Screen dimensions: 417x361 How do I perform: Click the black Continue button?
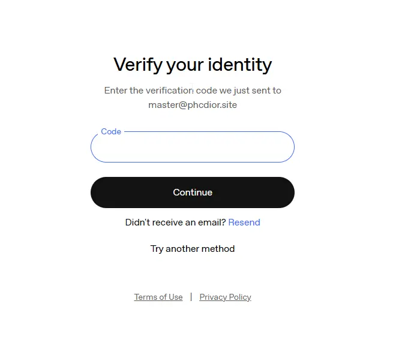192,192
